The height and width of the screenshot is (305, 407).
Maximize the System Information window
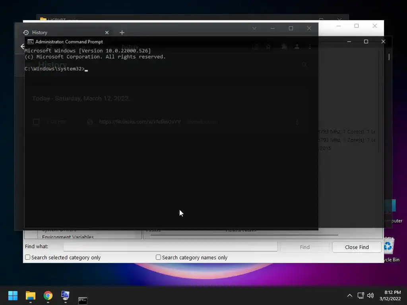point(357,26)
